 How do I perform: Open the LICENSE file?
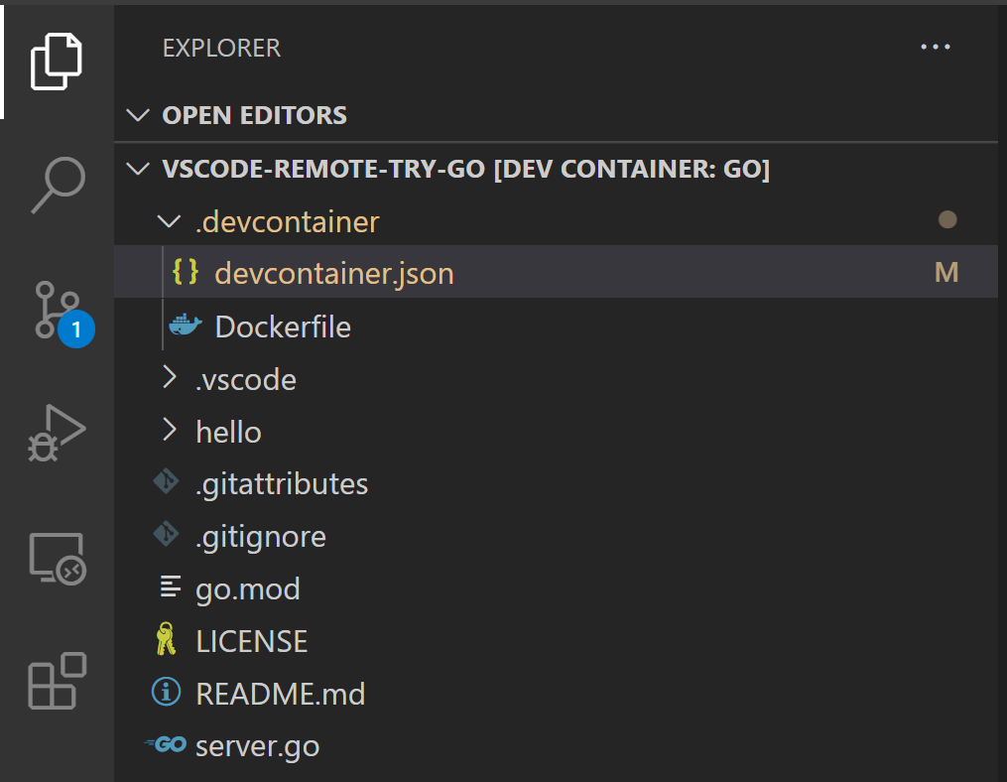[251, 640]
